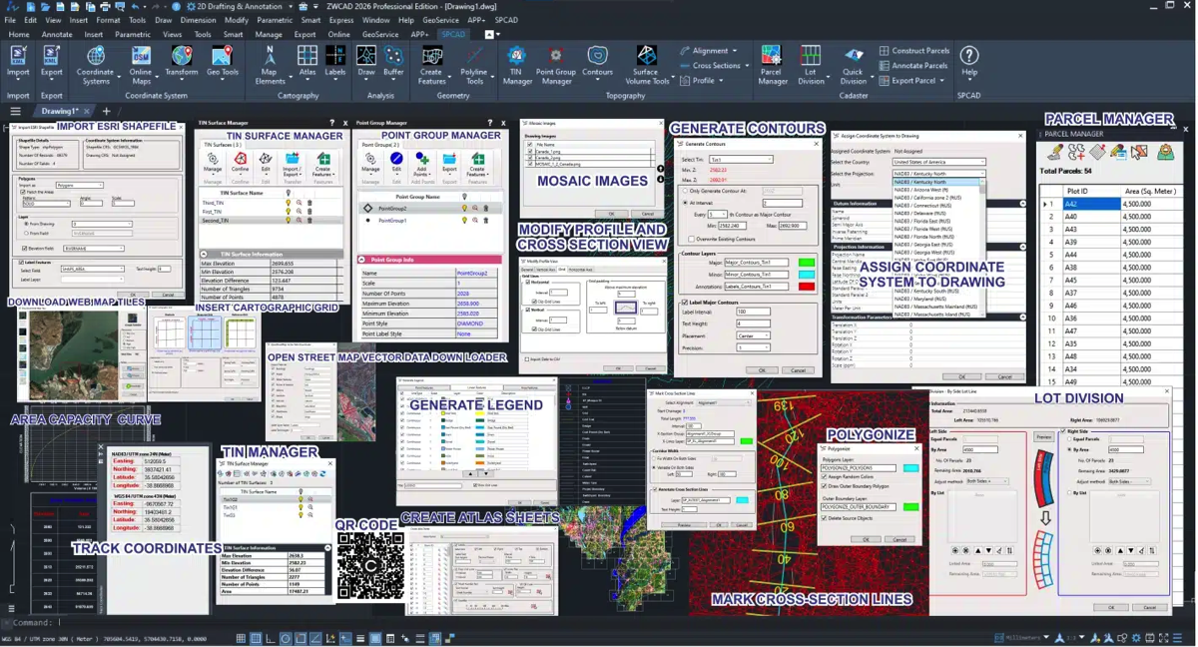1198x647 pixels.
Task: Open Surface Volume Tools in ribbon
Action: pos(647,63)
